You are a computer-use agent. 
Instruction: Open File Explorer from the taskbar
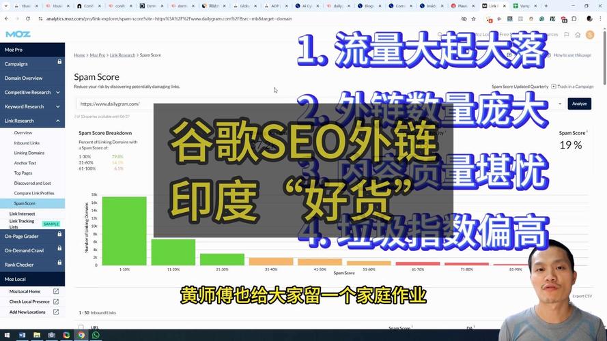[x=37, y=335]
